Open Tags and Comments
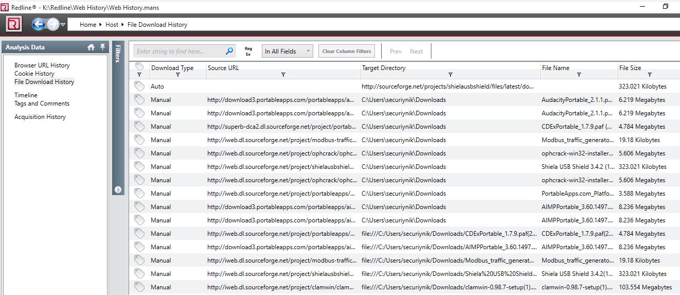 [42, 103]
